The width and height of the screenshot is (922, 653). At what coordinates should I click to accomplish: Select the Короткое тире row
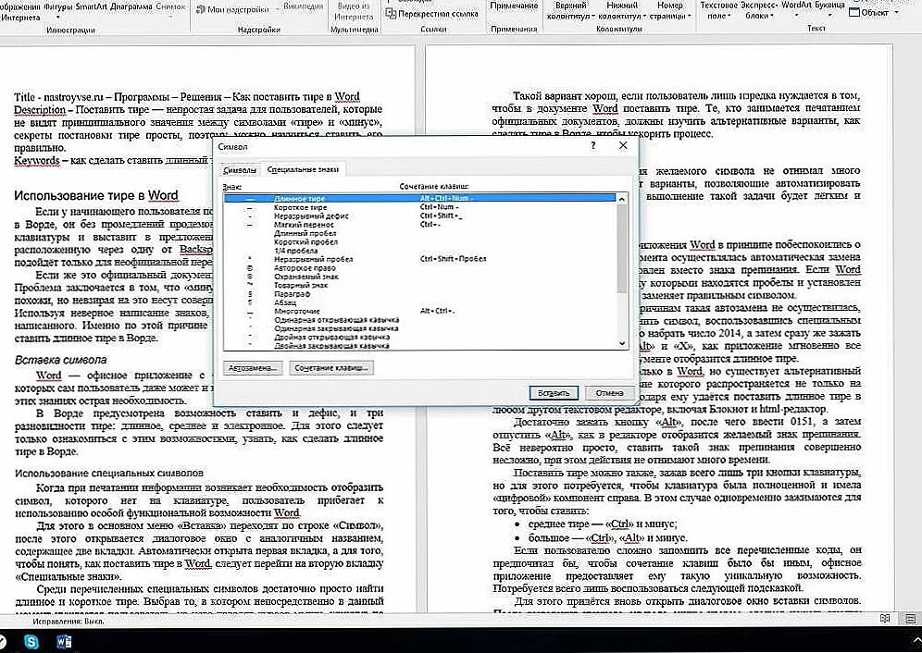pyautogui.click(x=420, y=207)
